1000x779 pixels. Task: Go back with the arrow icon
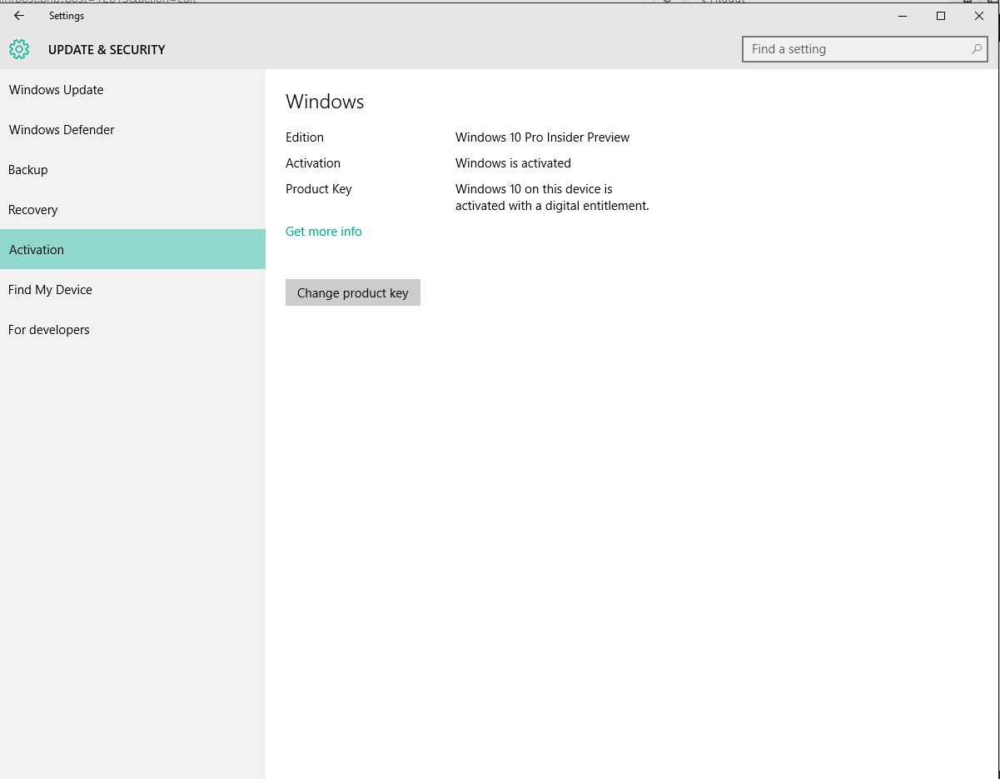(19, 16)
